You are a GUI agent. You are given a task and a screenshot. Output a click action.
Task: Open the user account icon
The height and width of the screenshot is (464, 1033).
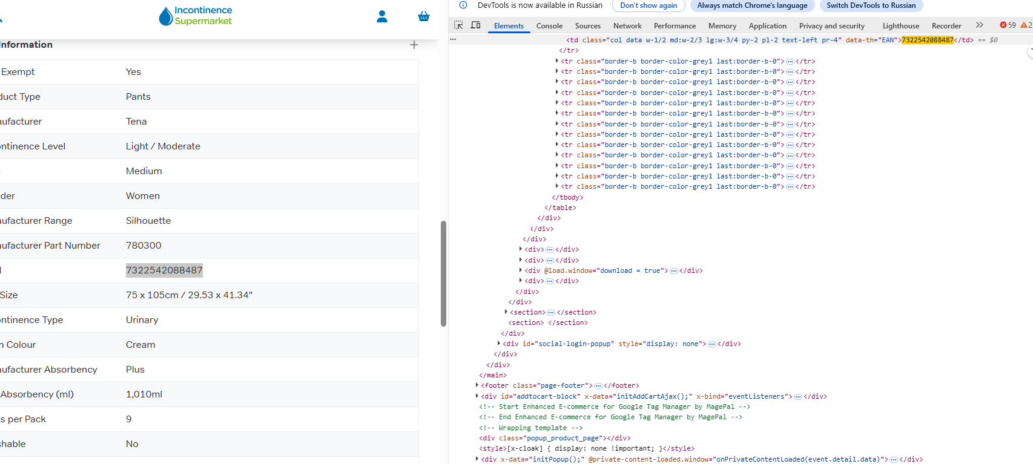(x=382, y=16)
